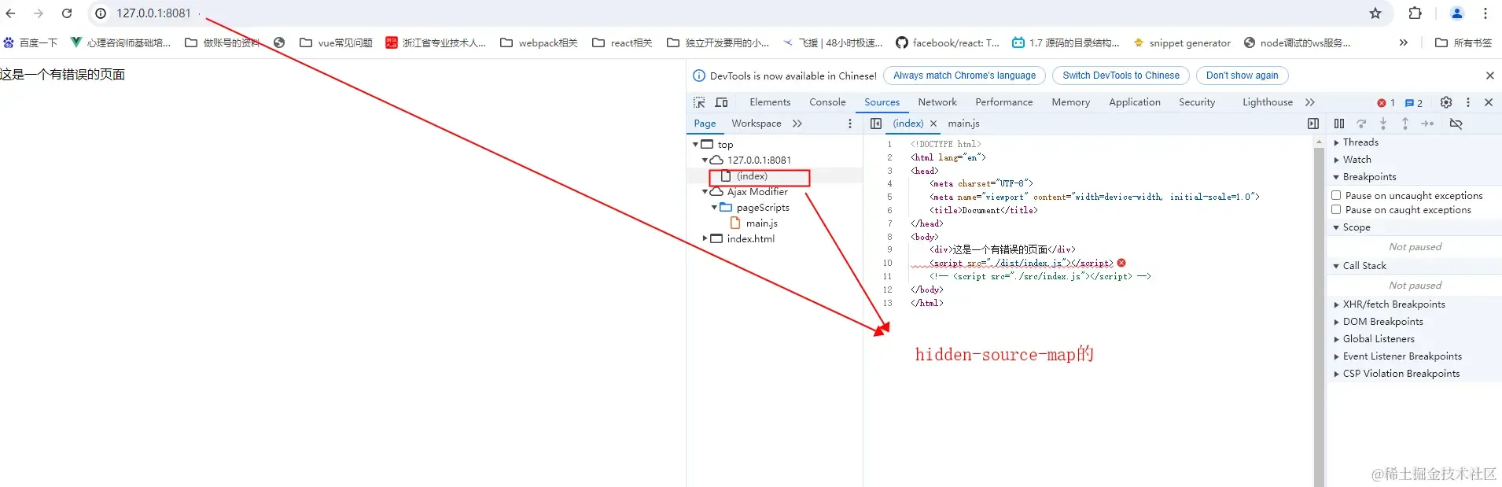
Task: Click Switch DevTools to Chinese
Action: coord(1121,76)
